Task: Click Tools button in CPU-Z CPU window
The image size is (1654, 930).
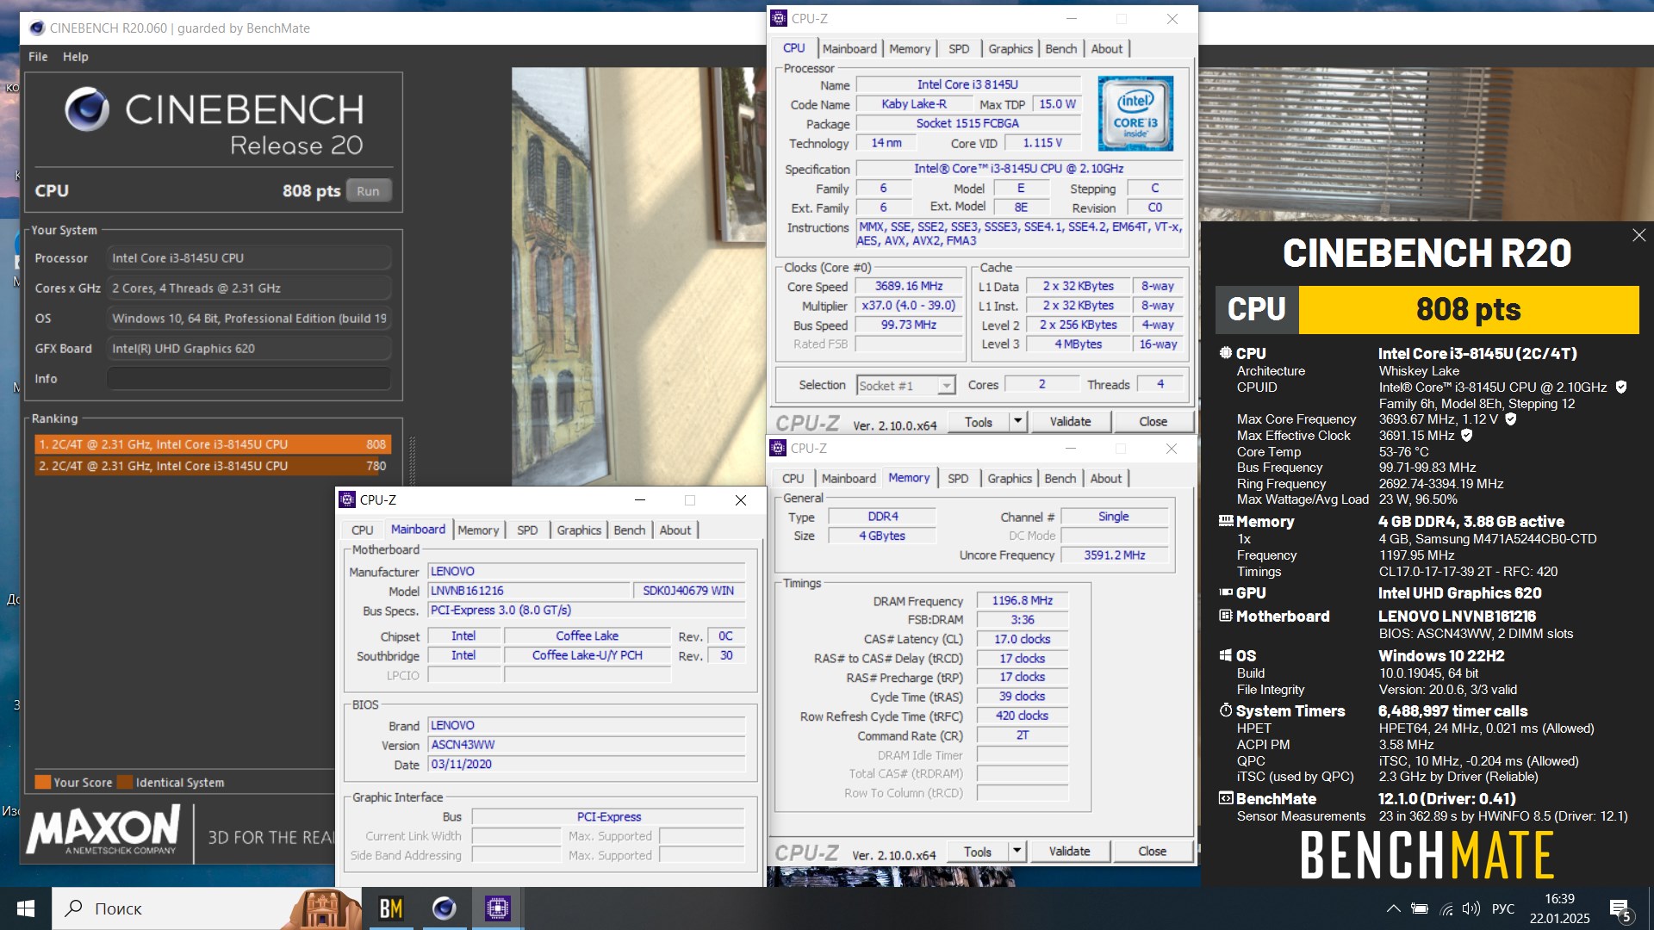Action: pos(978,421)
